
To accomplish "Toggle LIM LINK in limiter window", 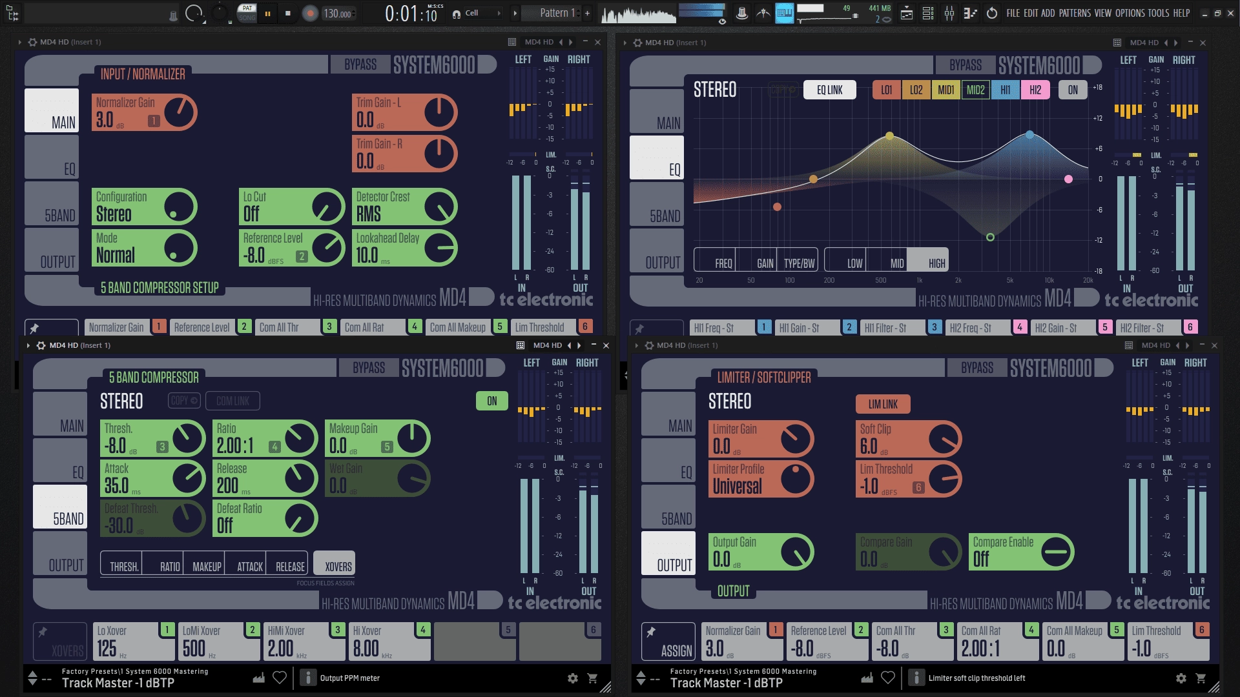I will (x=883, y=404).
